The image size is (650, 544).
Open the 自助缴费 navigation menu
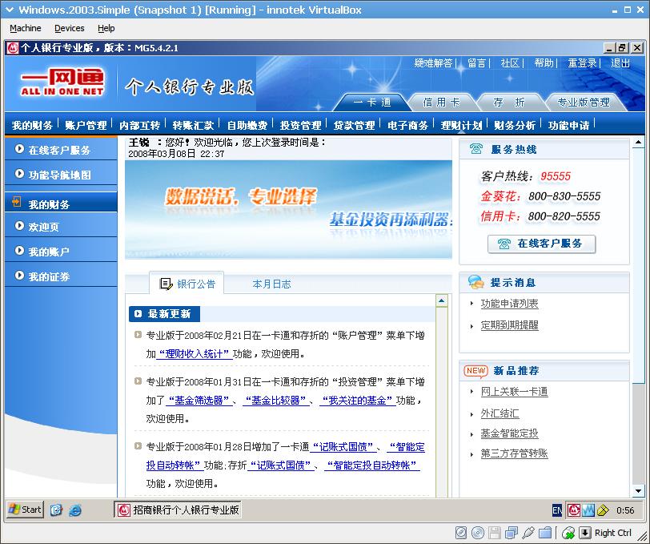pos(247,125)
